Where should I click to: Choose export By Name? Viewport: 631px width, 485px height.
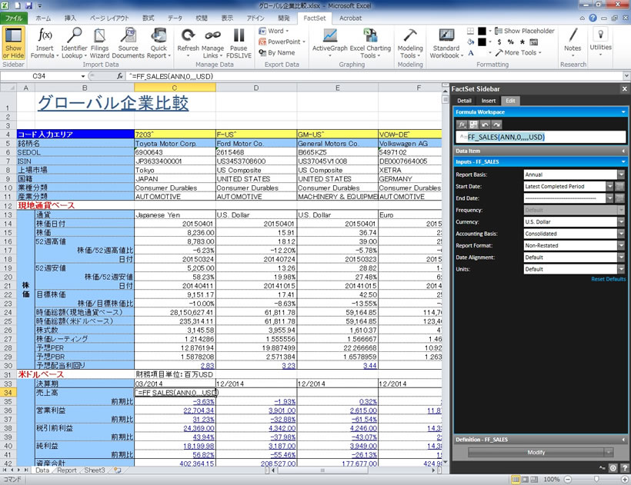click(x=277, y=52)
